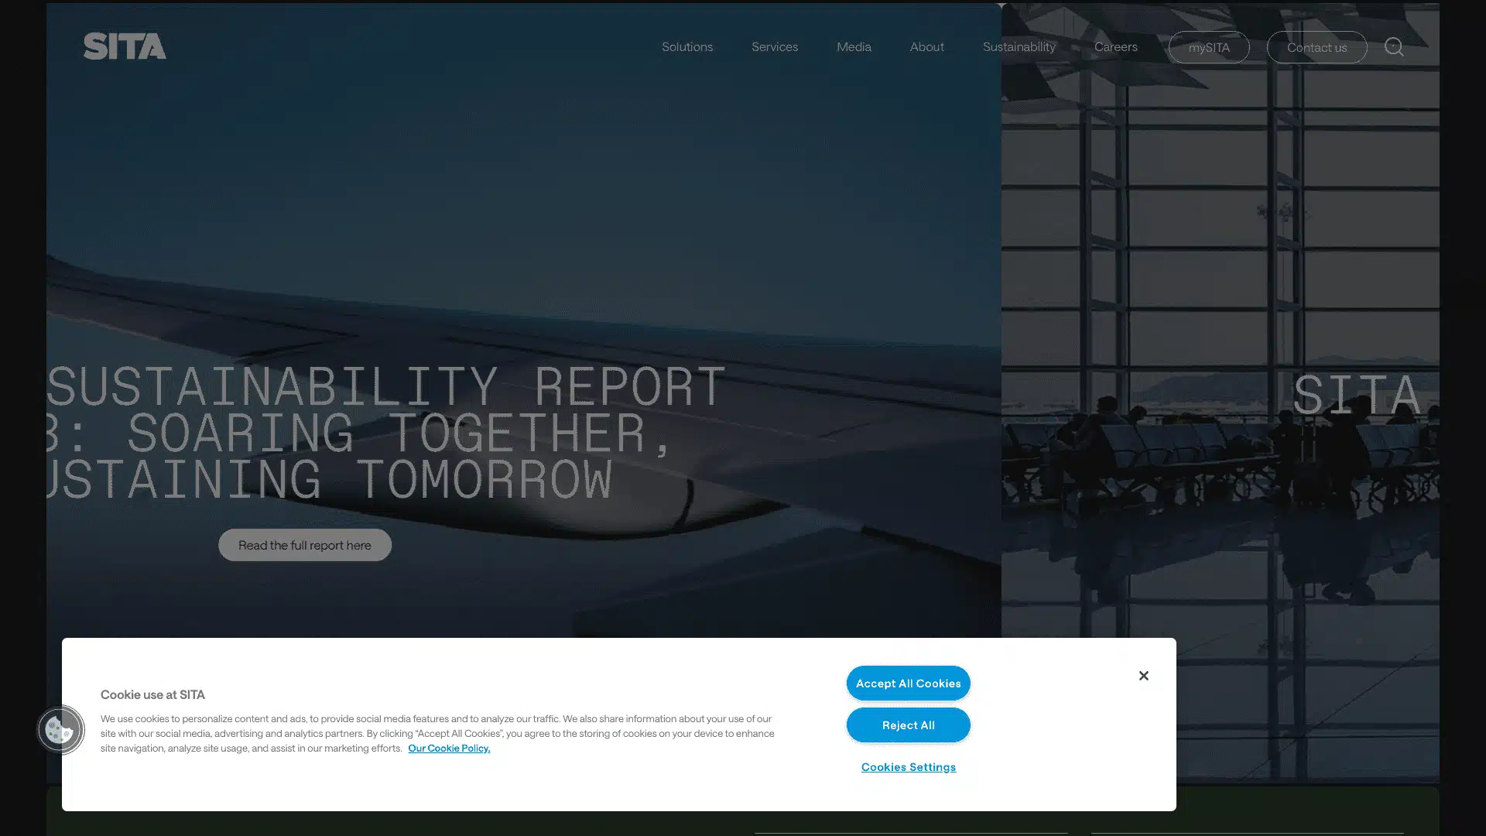Expand the Media navigation item
The image size is (1486, 836).
(854, 46)
